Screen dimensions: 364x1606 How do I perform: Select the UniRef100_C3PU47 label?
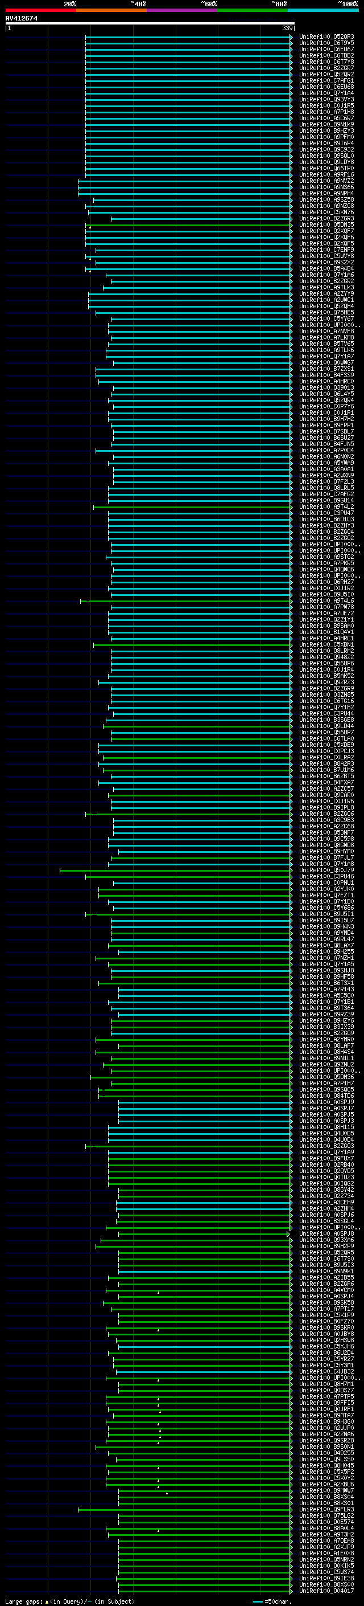326,513
